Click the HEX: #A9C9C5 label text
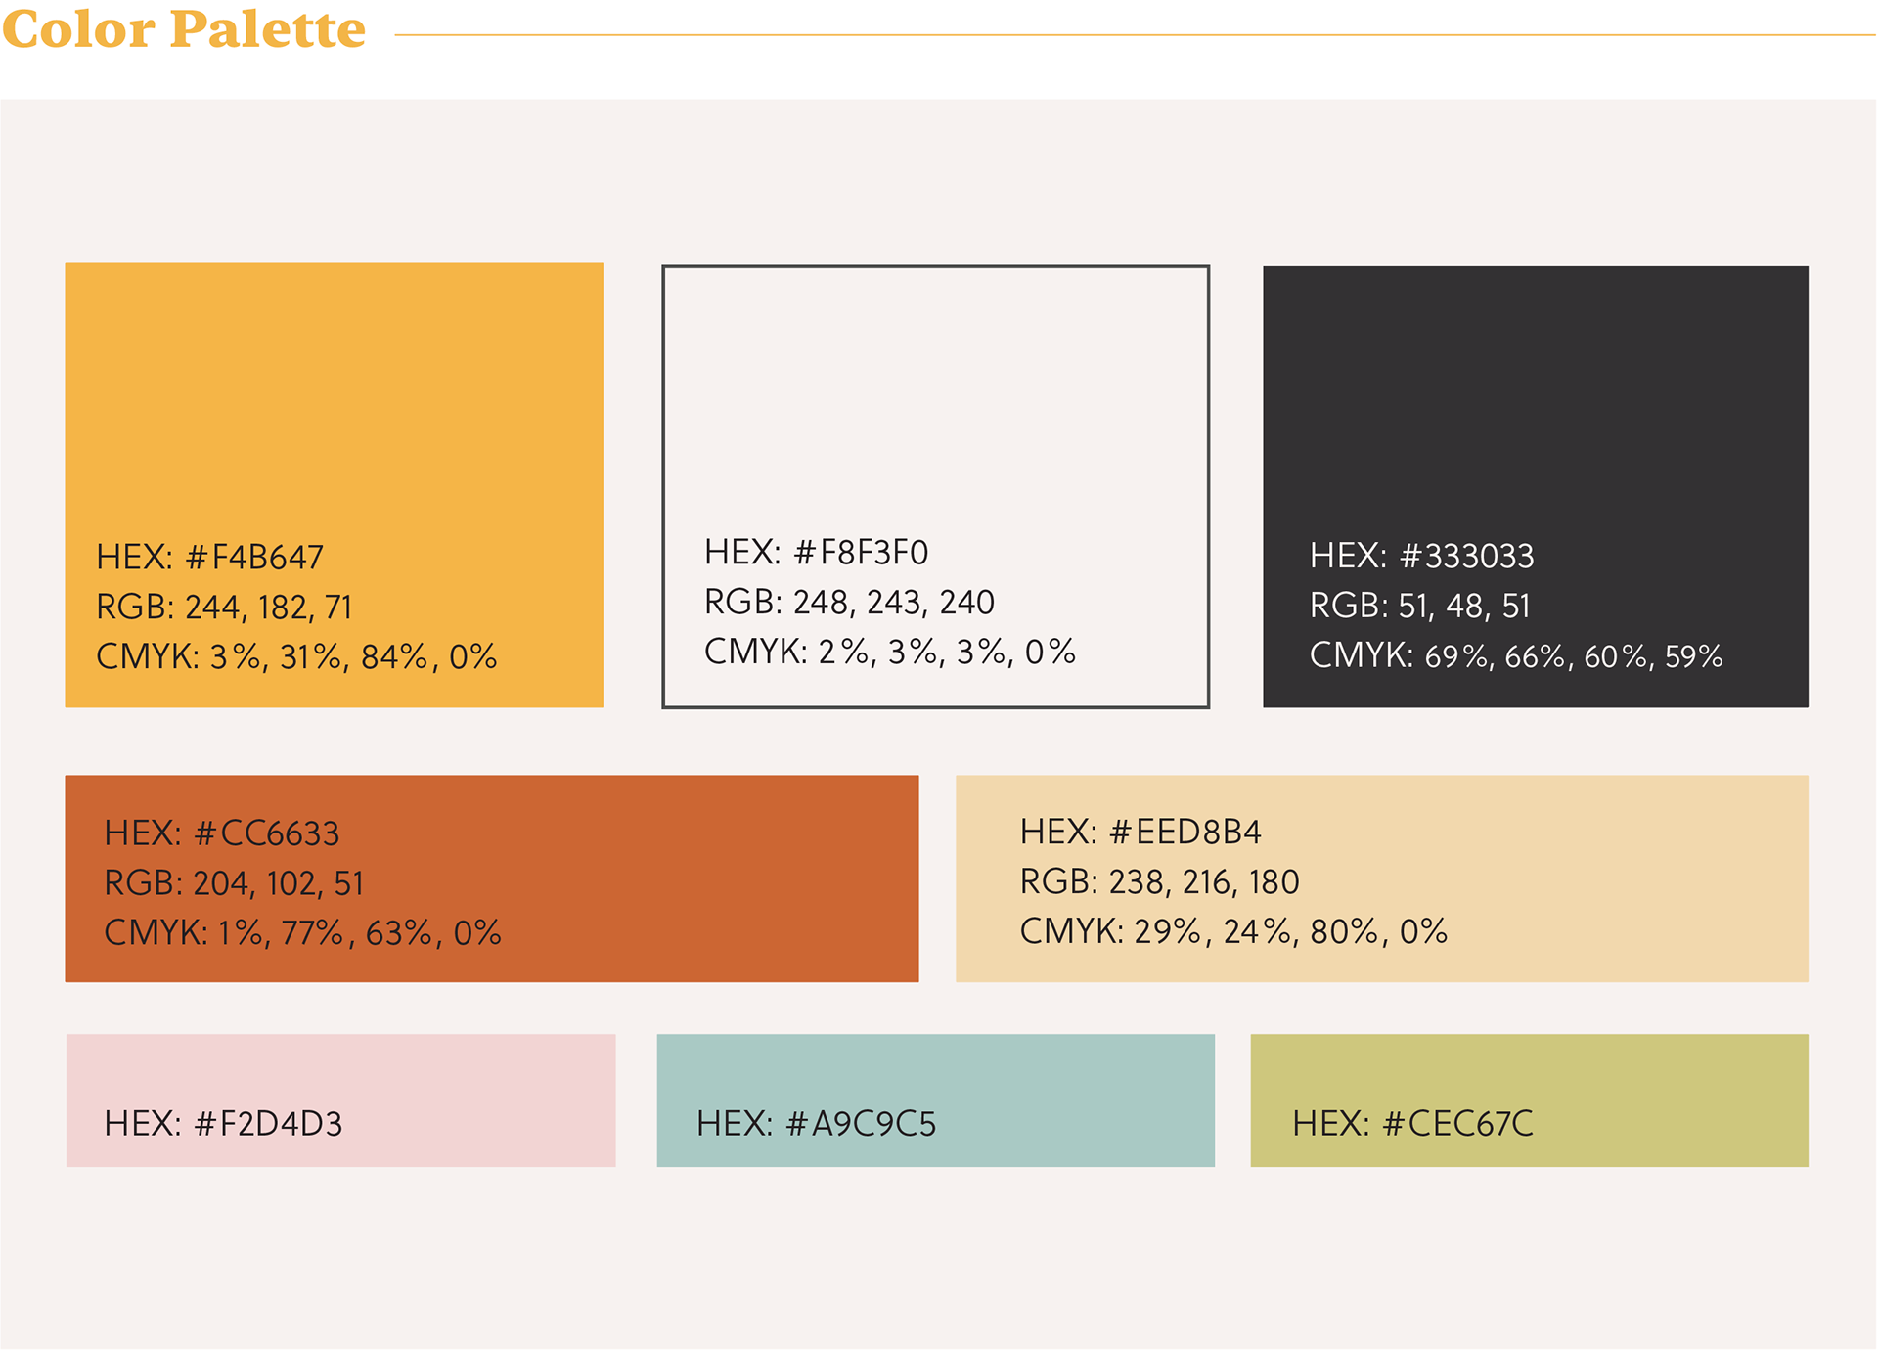Image resolution: width=1878 pixels, height=1351 pixels. (816, 1124)
